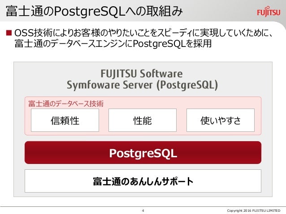This screenshot has height=214, width=286.
Task: Click the dark red PostgreSQL bar
Action: (x=143, y=152)
